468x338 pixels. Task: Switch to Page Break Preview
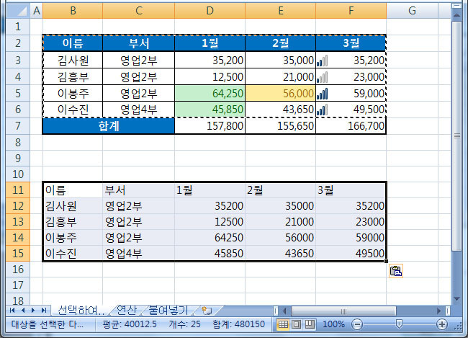coord(310,324)
